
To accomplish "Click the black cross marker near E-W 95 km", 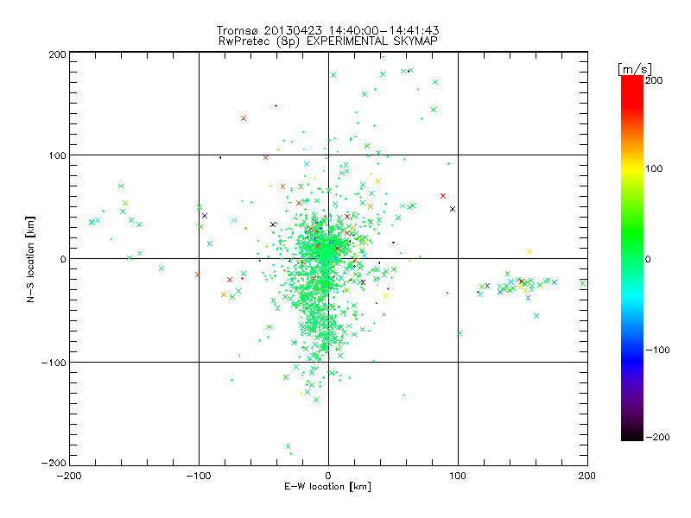I will [x=453, y=209].
